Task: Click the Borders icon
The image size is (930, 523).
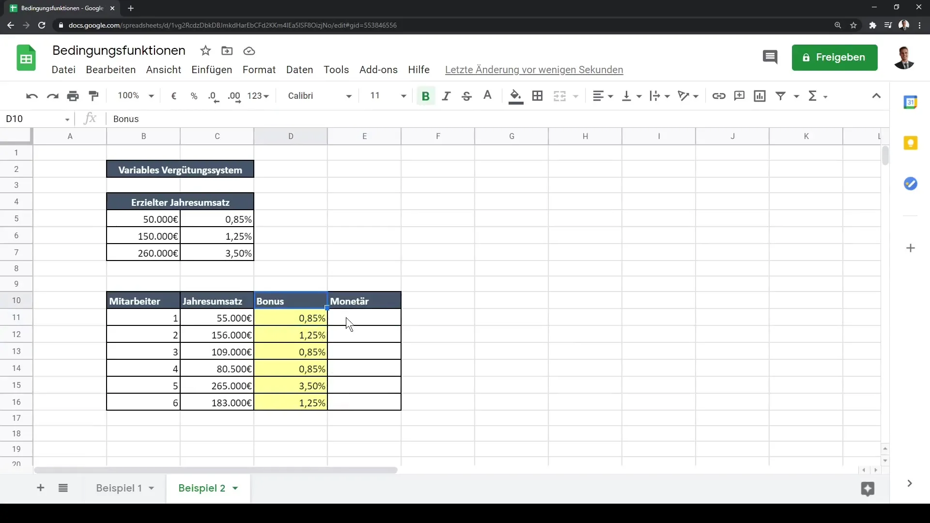Action: 537,95
